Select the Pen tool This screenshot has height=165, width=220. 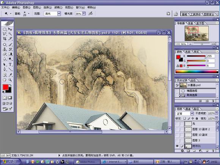pyautogui.click(x=5, y=69)
